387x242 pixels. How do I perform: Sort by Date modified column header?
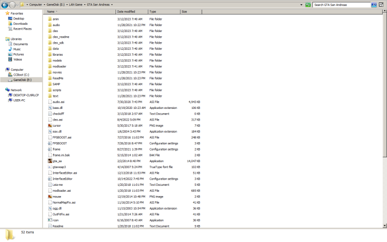click(132, 12)
